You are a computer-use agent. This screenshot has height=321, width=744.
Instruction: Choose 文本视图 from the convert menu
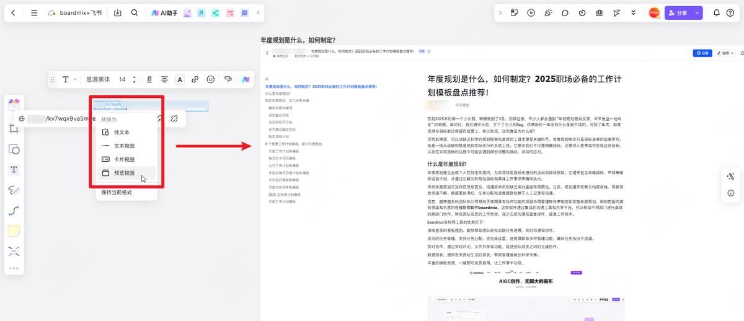(x=125, y=146)
